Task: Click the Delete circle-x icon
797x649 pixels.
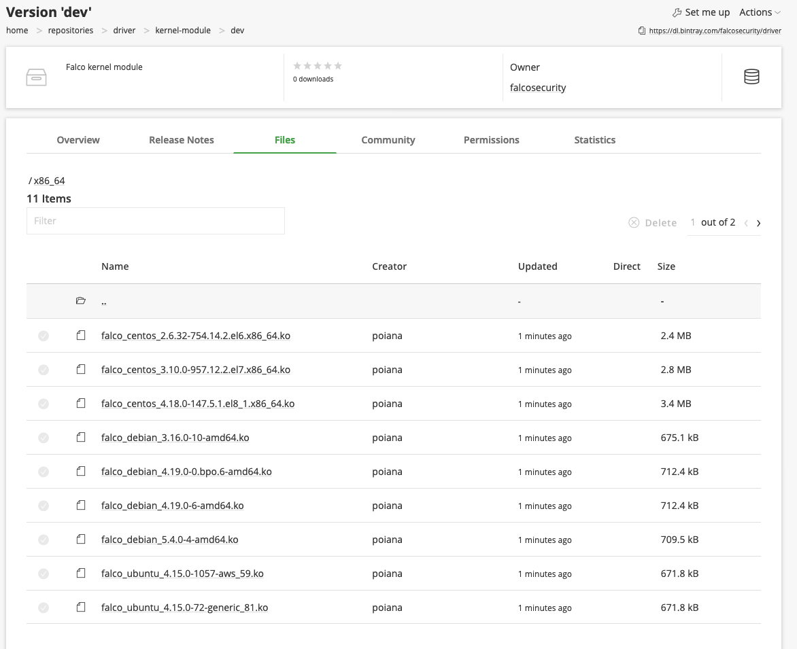Action: point(634,223)
